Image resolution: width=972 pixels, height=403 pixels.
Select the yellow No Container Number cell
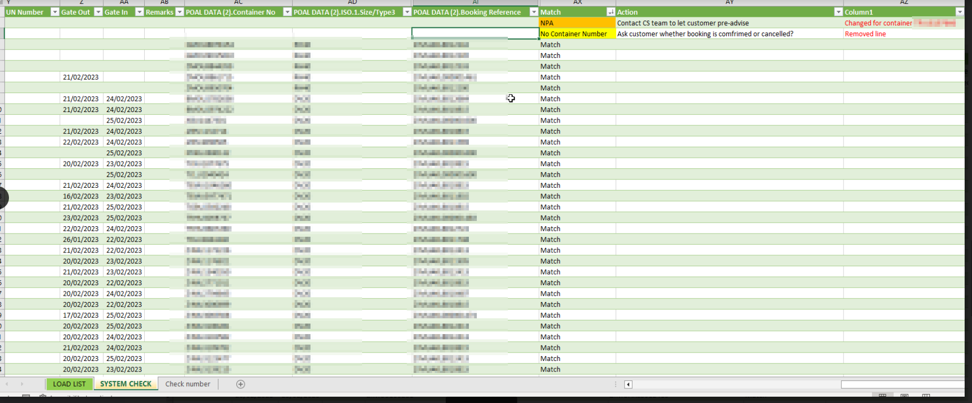pos(577,34)
